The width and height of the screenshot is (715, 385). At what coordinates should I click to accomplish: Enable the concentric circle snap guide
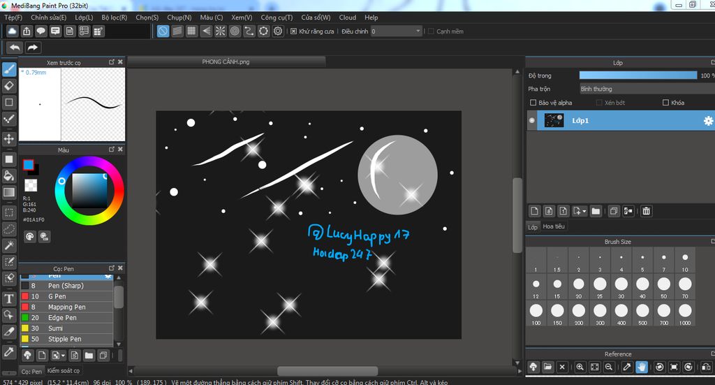click(x=235, y=31)
